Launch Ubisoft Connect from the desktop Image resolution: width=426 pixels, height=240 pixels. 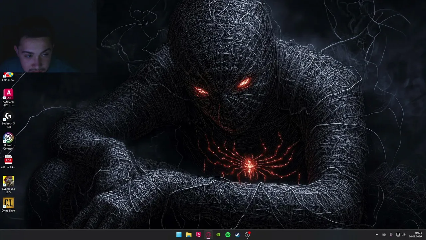point(8,141)
